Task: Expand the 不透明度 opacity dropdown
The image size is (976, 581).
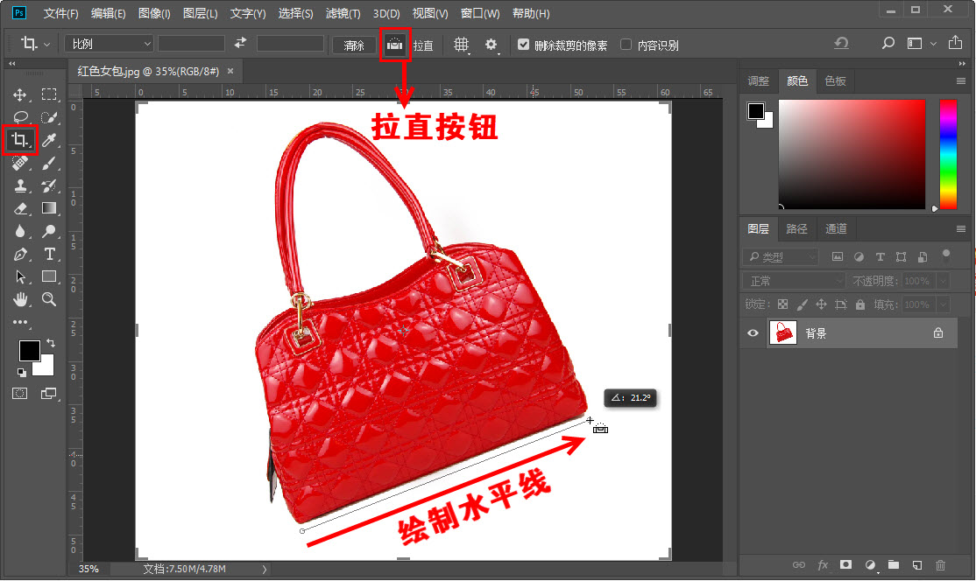Action: pos(944,281)
